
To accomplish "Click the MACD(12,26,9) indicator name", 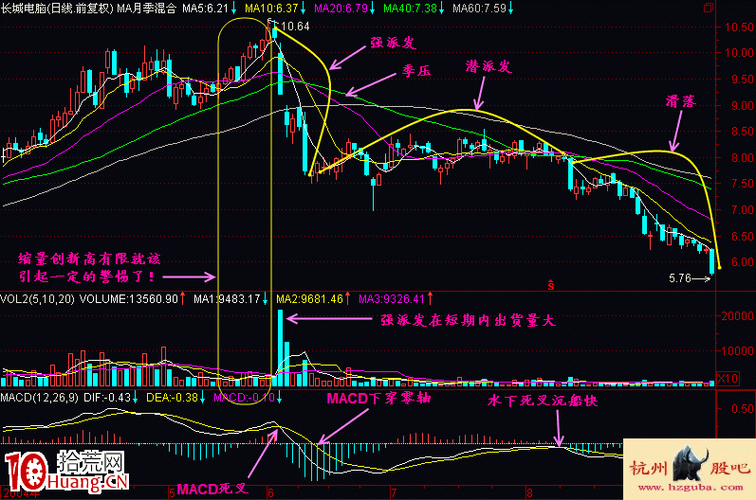I will coord(40,398).
